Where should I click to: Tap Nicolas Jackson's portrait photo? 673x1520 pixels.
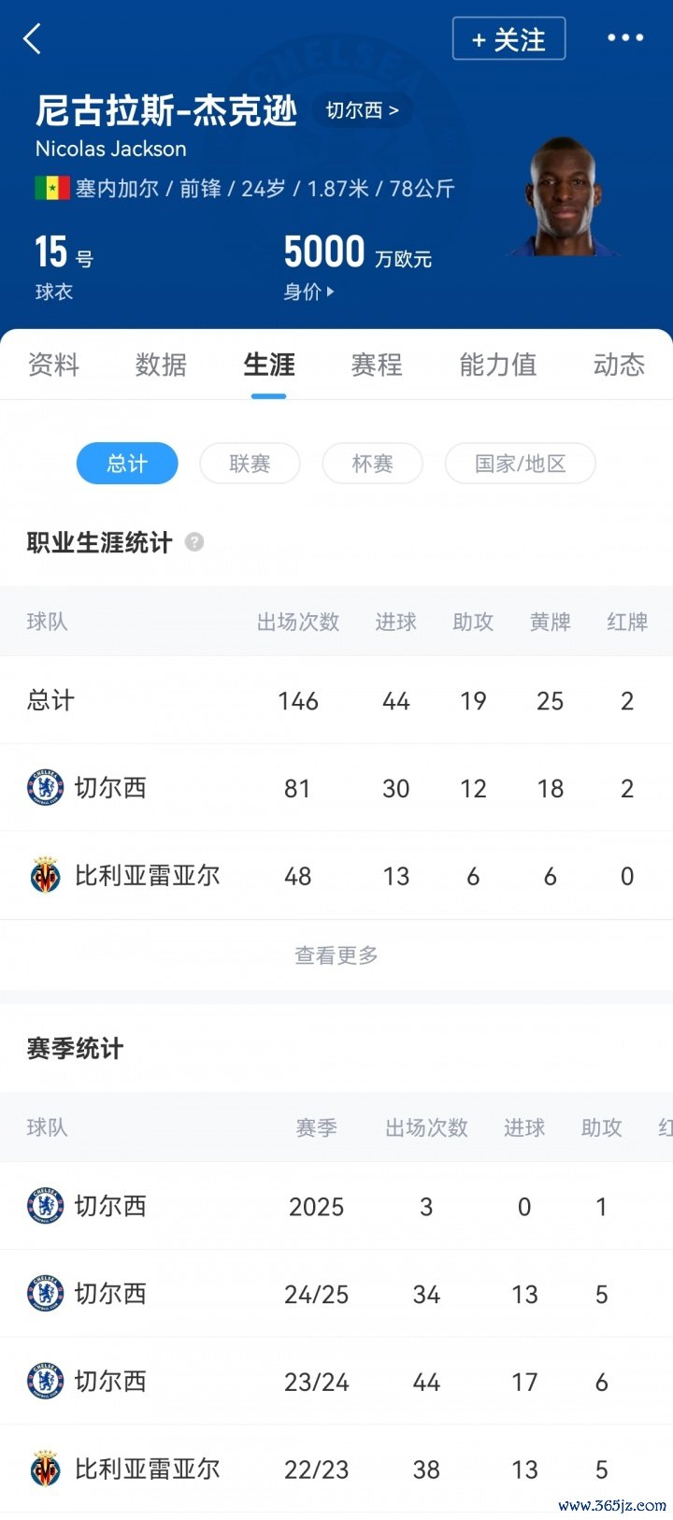point(564,198)
